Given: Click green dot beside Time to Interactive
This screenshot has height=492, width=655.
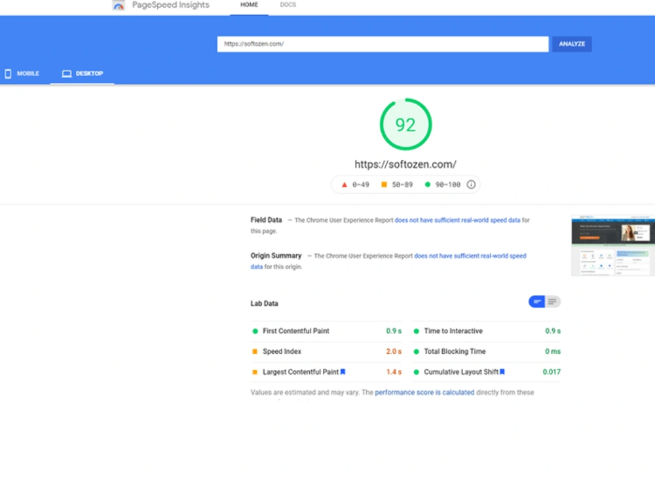Looking at the screenshot, I should click(x=416, y=331).
